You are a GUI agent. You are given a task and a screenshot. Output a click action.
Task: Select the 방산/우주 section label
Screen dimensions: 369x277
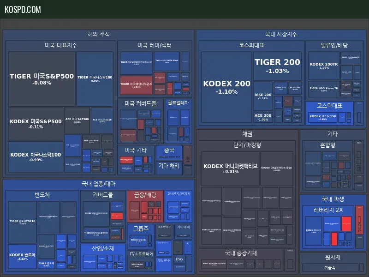[x=164, y=260]
